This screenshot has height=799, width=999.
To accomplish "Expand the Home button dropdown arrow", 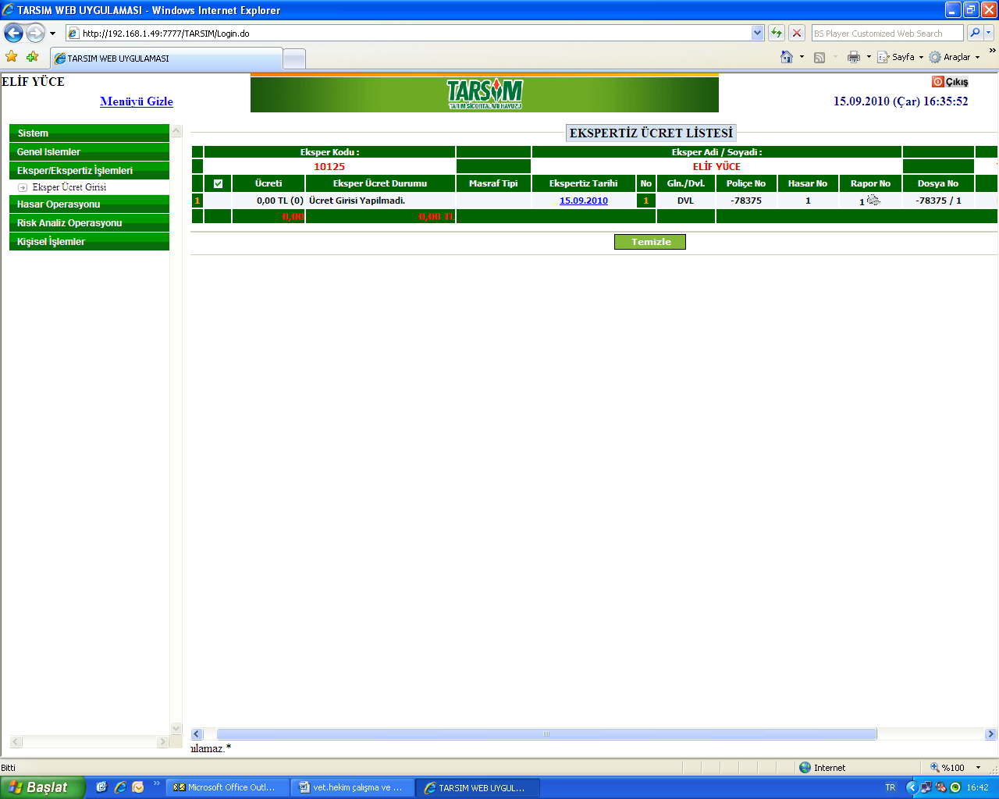I will tap(802, 57).
